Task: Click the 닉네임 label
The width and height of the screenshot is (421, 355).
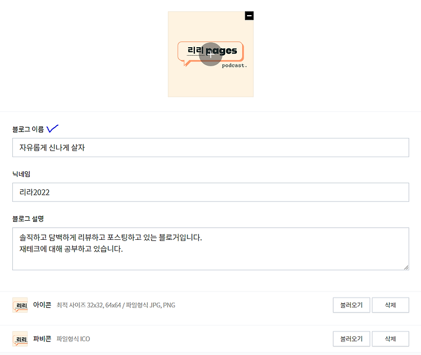Action: (x=21, y=174)
